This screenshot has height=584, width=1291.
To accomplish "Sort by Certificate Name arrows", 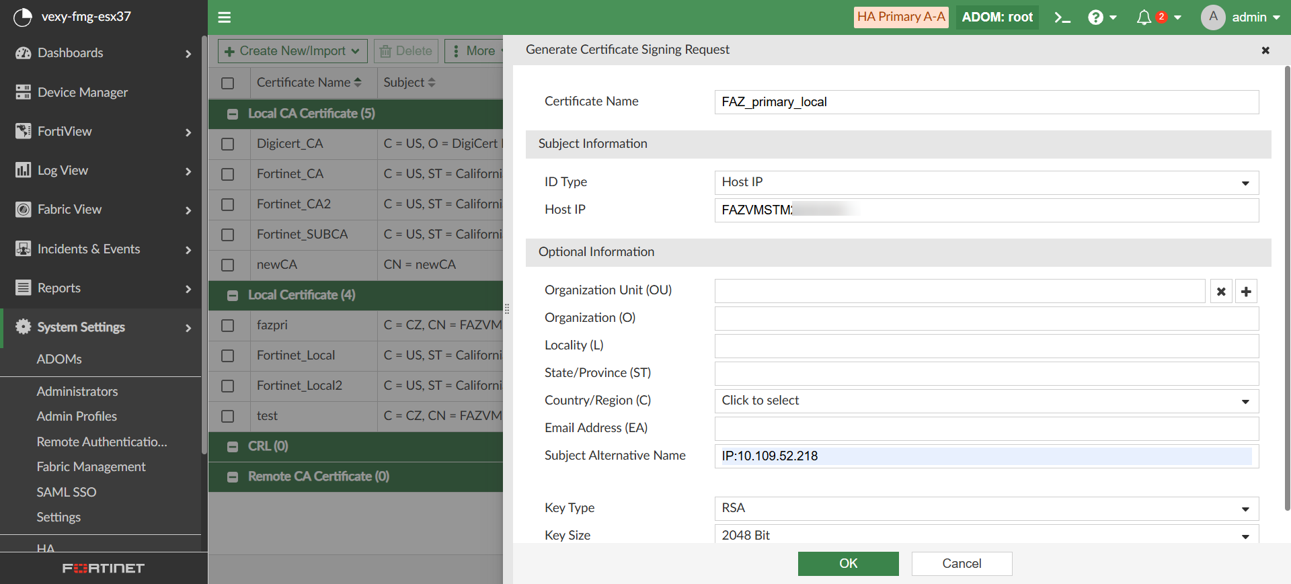I will (x=358, y=82).
